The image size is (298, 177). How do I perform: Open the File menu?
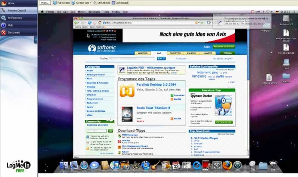(x=59, y=12)
